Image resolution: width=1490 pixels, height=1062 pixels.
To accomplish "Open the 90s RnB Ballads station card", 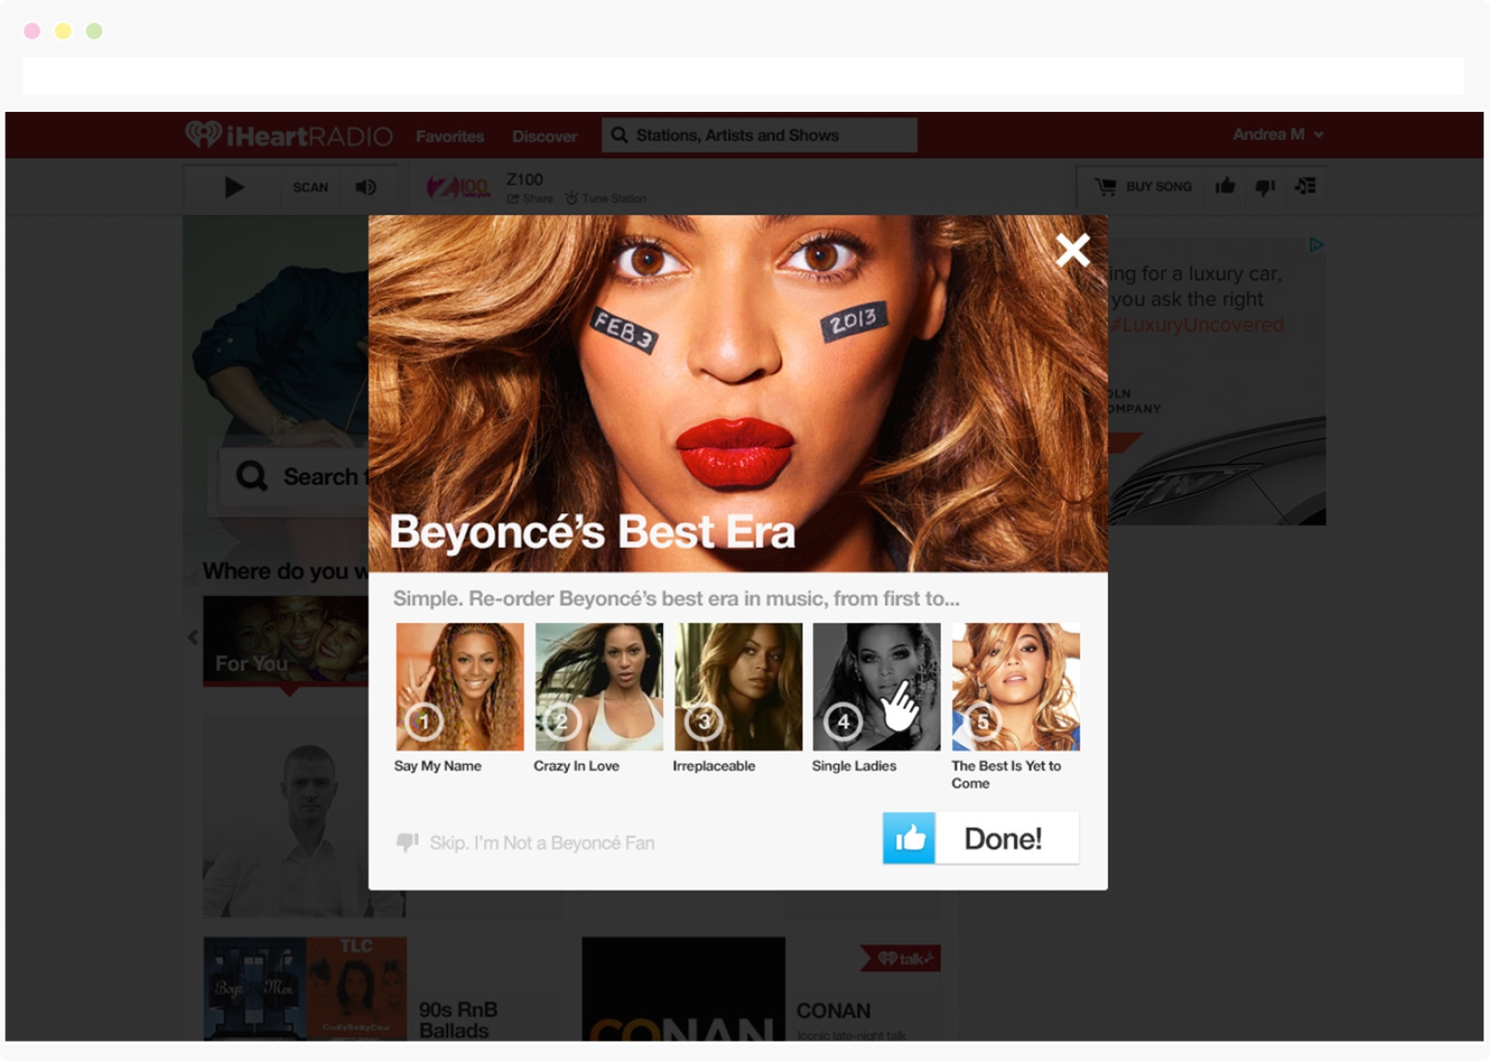I will (x=382, y=989).
